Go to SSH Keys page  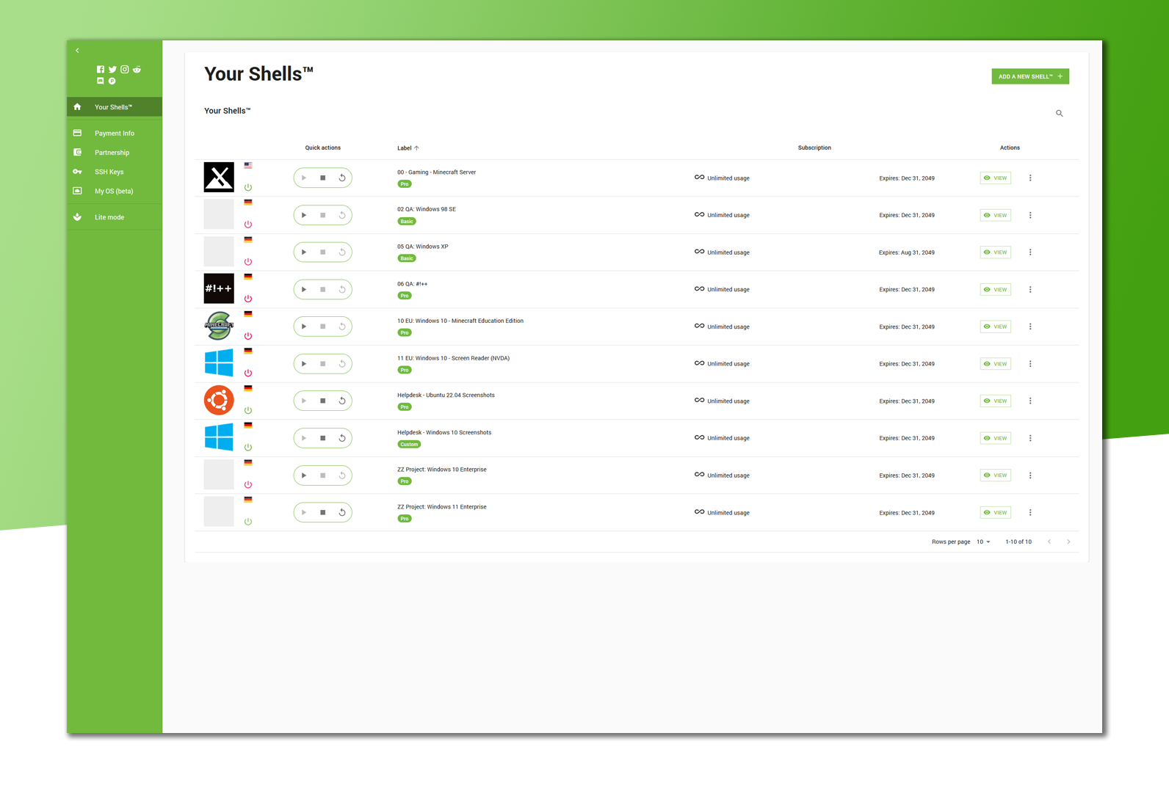click(x=109, y=172)
